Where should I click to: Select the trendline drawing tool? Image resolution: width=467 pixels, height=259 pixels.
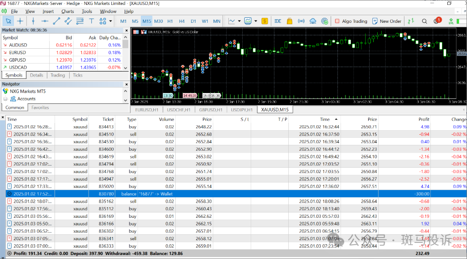[56, 21]
